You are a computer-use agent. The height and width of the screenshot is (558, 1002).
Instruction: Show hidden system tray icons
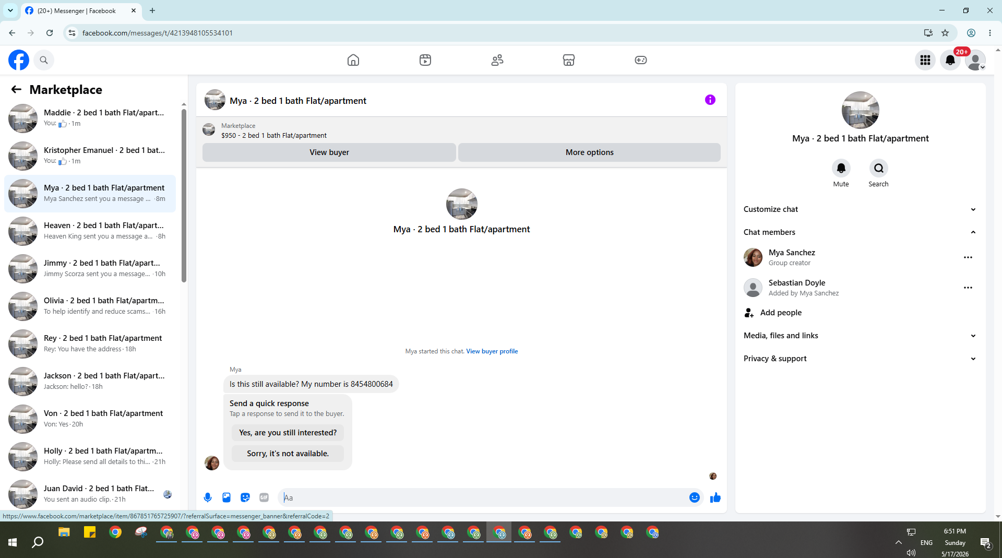(899, 542)
